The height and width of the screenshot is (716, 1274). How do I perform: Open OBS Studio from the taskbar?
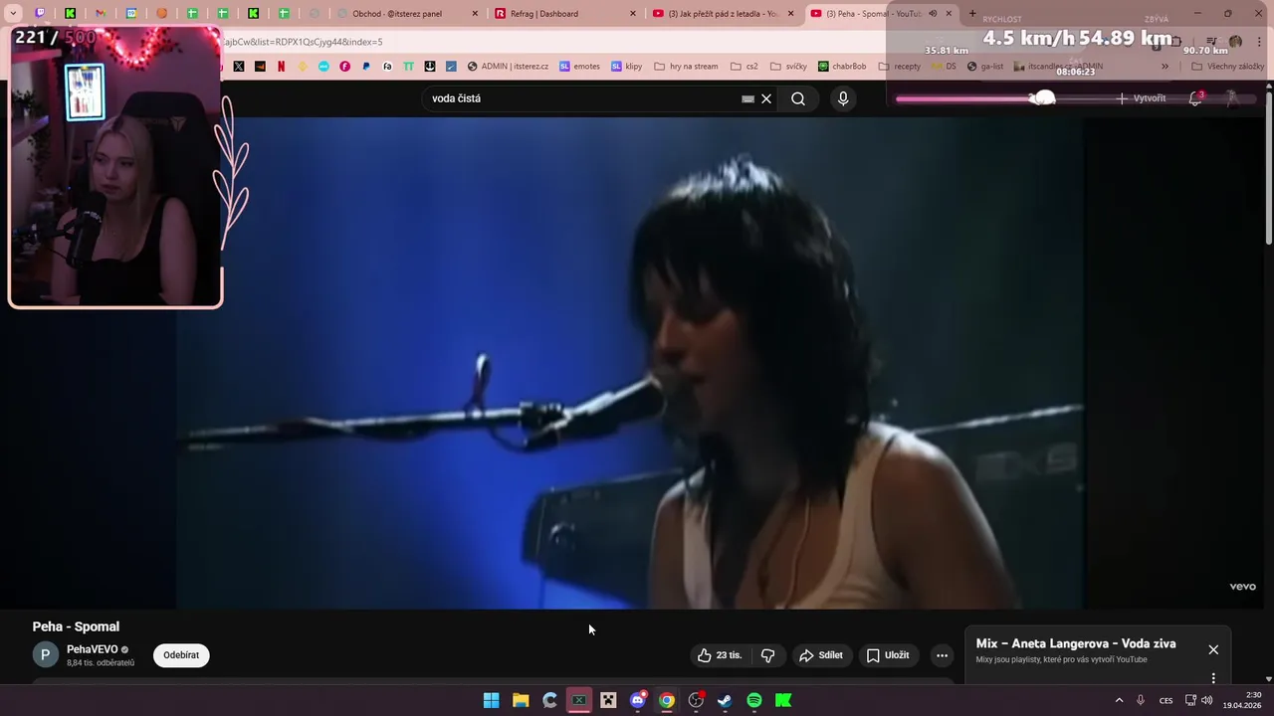696,700
